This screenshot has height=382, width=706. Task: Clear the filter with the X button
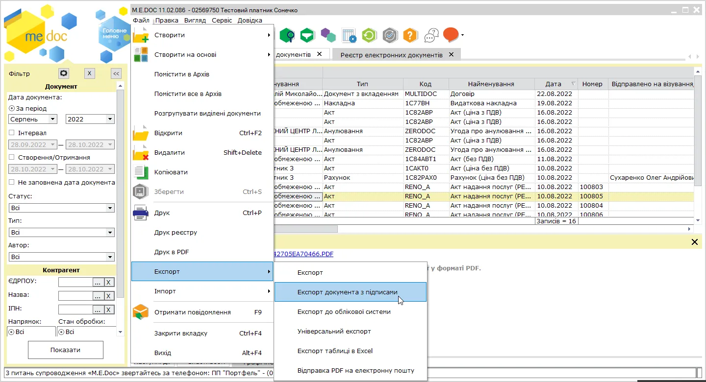click(89, 73)
